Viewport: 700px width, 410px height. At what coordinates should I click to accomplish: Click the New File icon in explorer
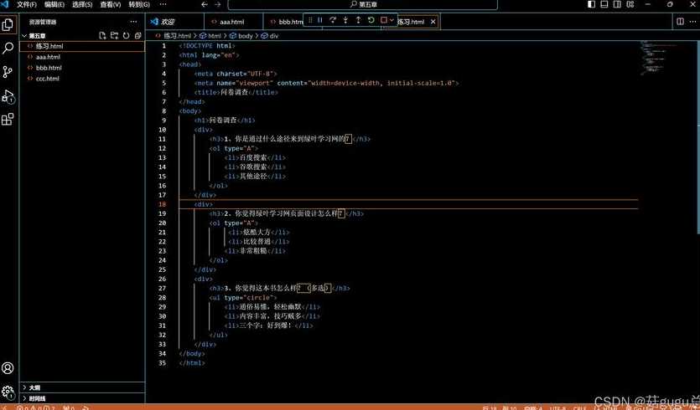pos(102,36)
